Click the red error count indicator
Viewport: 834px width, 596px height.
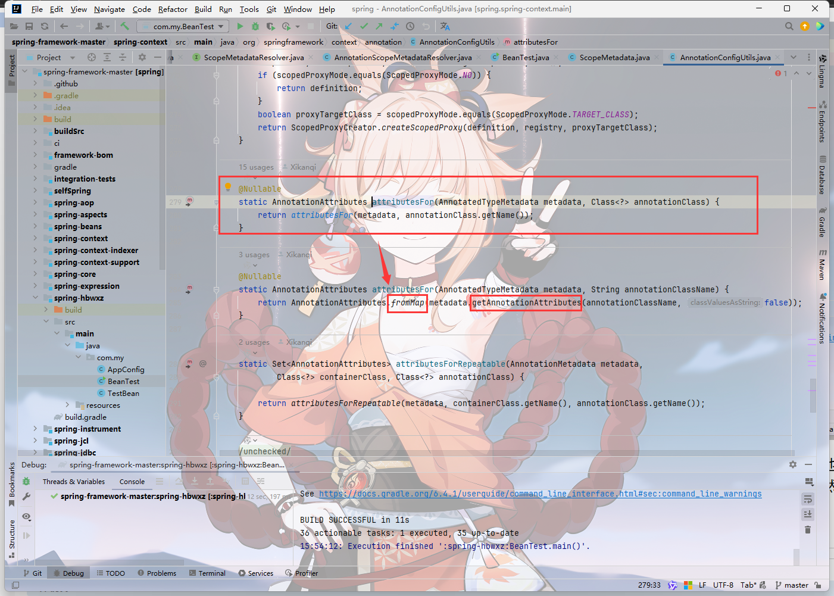tap(781, 73)
